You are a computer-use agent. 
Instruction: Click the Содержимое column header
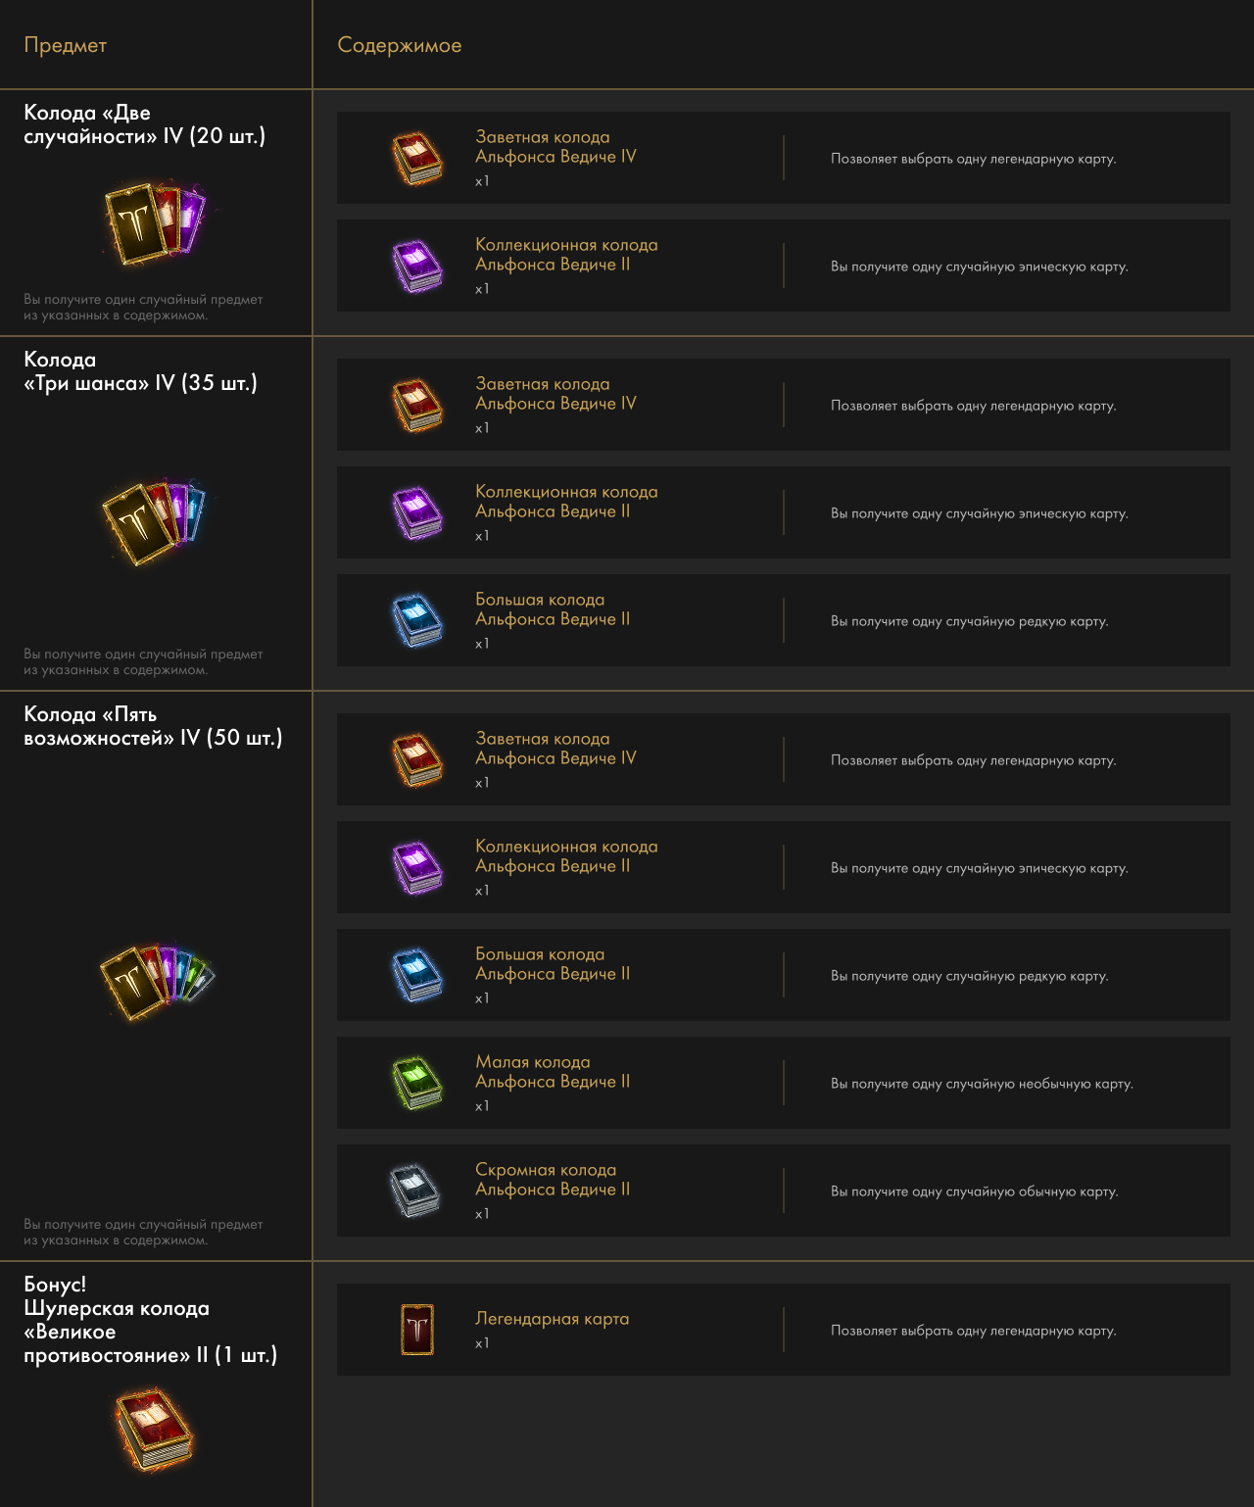click(x=399, y=45)
